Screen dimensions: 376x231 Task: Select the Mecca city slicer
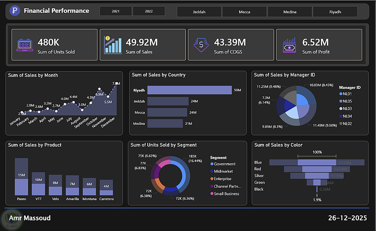[x=244, y=12]
